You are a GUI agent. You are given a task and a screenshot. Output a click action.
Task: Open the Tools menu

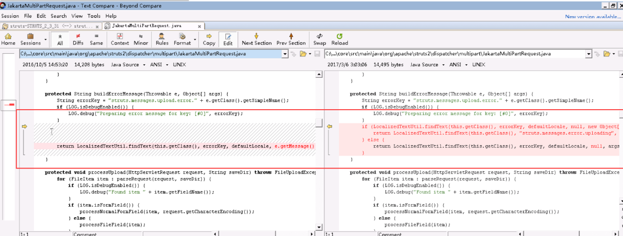tap(94, 16)
